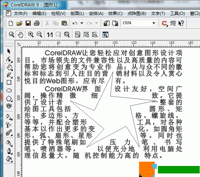Click the Cut scissors icon
Image resolution: width=200 pixels, height=177 pixels.
pyautogui.click(x=47, y=23)
